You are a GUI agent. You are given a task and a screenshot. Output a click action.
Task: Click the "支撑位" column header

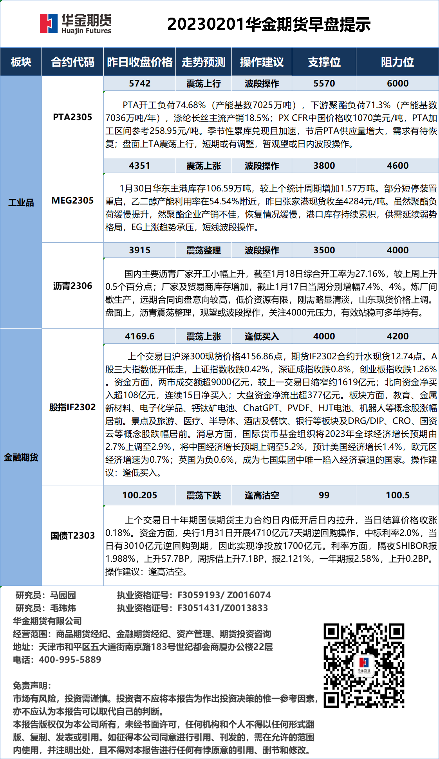pyautogui.click(x=324, y=62)
